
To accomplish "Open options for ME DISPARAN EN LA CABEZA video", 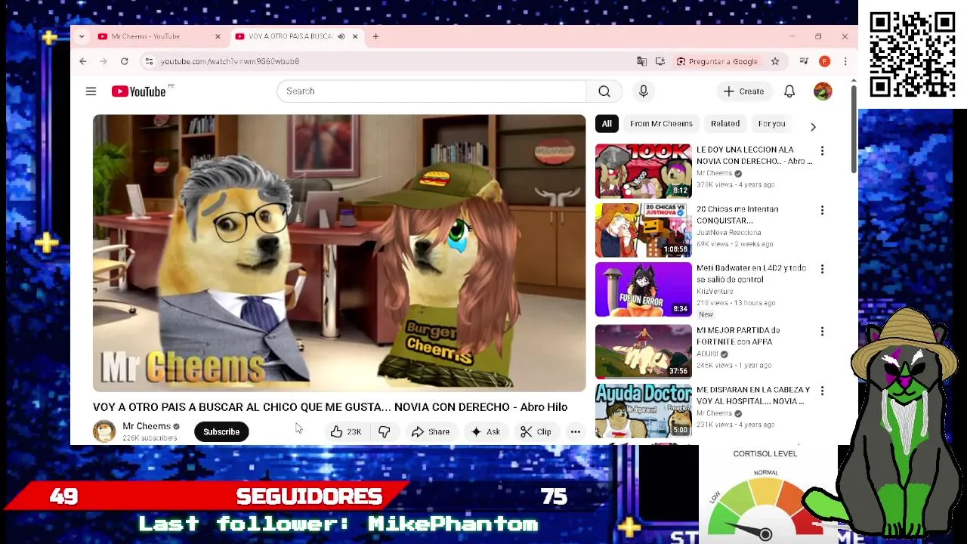I will [x=822, y=391].
